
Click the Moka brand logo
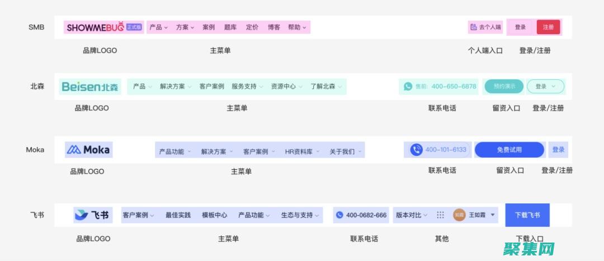[88, 150]
